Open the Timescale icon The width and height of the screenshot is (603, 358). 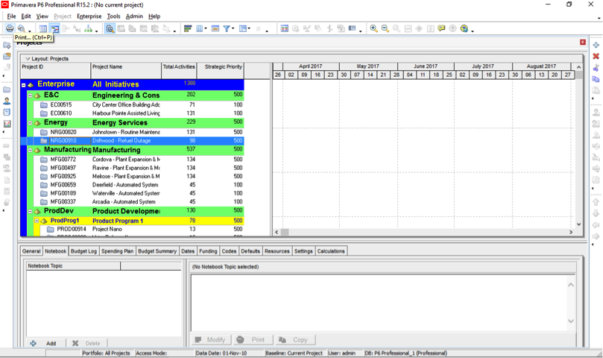point(215,29)
